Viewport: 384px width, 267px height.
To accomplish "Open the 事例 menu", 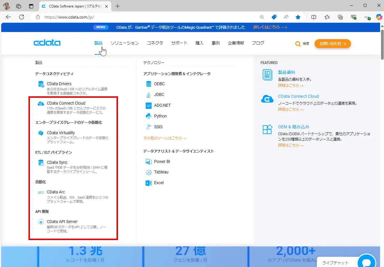I will coord(216,43).
